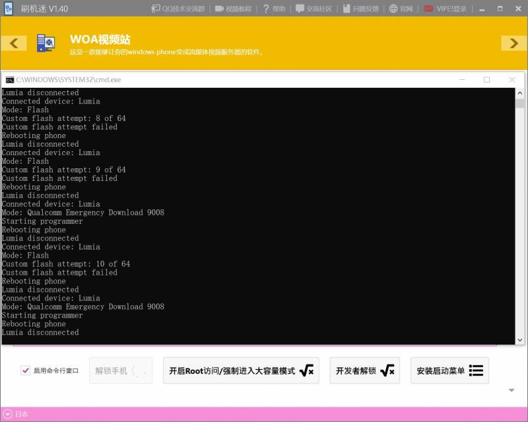Viewport: 528px width, 422px height.
Task: Toggle the 启用命令行窗口 checkbox
Action: [x=25, y=370]
